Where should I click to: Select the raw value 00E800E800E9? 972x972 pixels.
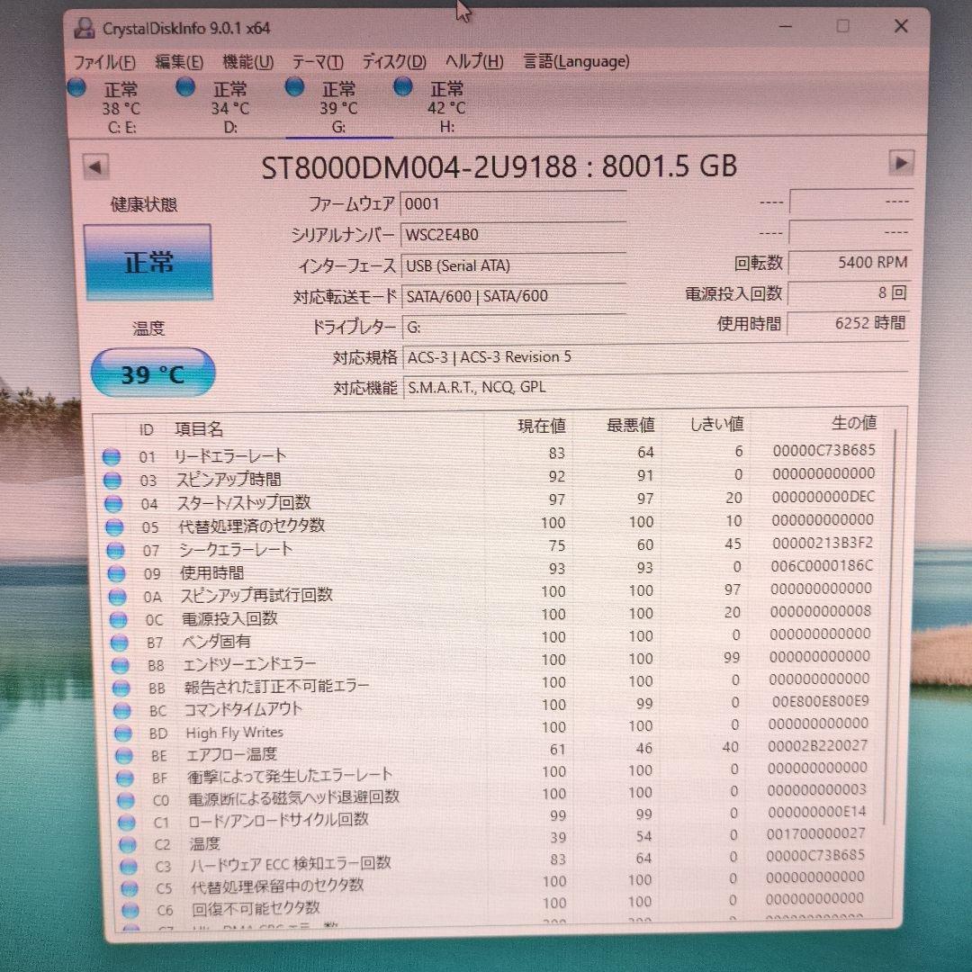point(820,701)
